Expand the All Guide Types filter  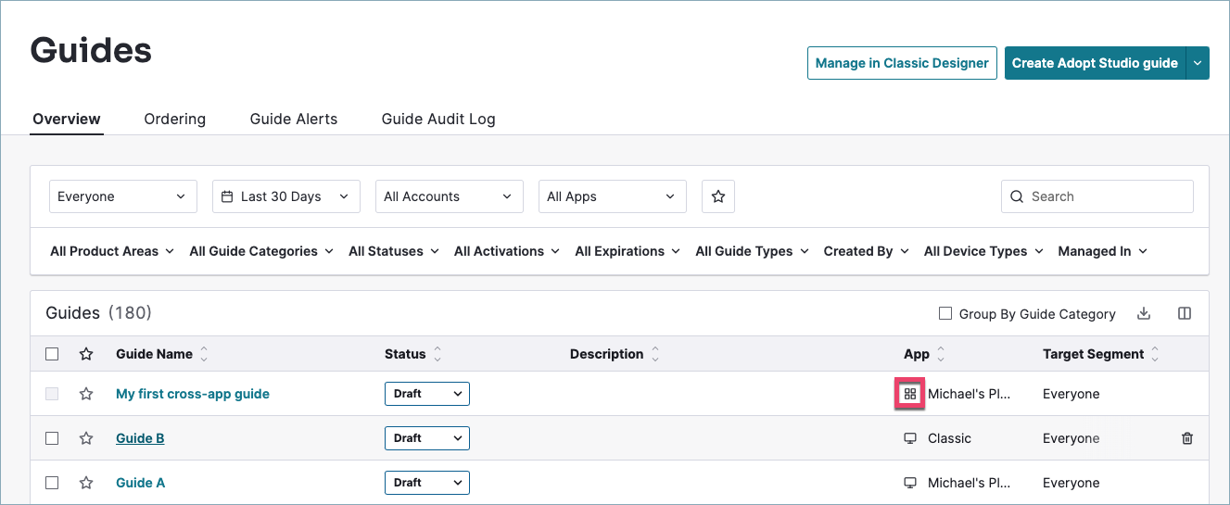753,251
